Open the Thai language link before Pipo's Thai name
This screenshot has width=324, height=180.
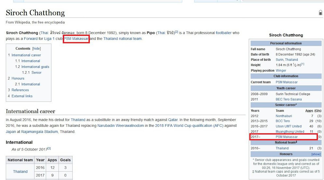[x=161, y=33]
